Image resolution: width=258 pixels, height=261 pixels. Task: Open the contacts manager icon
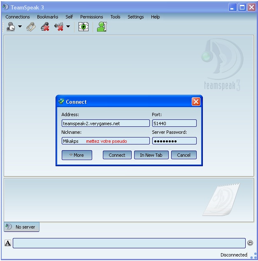click(102, 27)
